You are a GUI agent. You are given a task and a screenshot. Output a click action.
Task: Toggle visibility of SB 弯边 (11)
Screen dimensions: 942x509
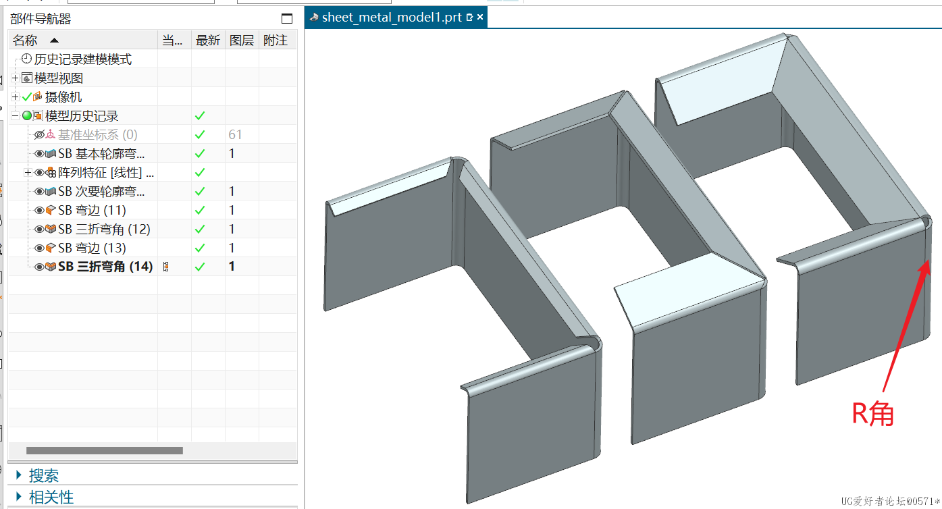pos(39,211)
